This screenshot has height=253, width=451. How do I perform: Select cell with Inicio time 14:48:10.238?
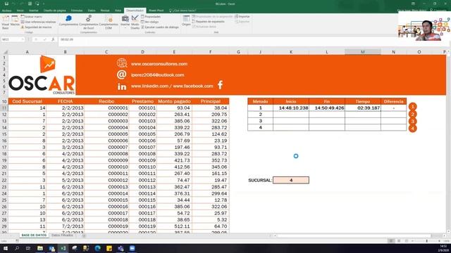291,108
